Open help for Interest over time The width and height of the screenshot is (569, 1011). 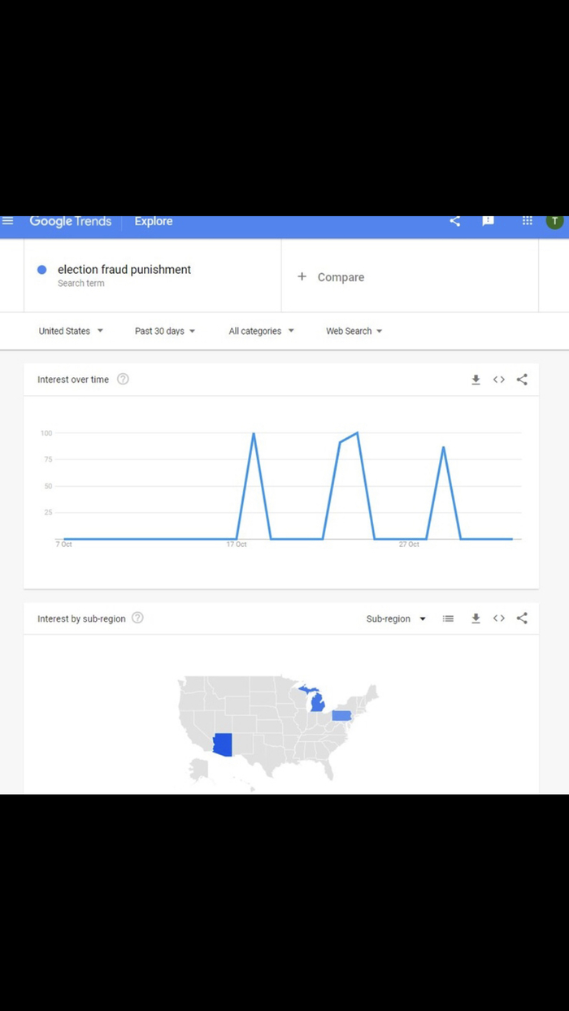pyautogui.click(x=123, y=380)
